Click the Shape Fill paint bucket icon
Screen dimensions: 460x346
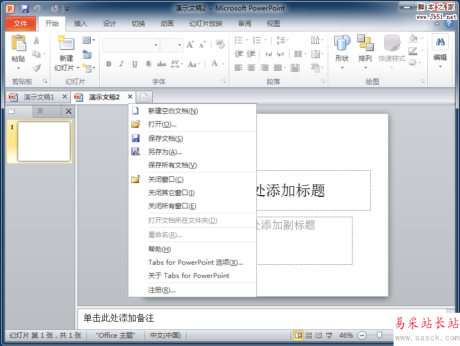(x=413, y=38)
